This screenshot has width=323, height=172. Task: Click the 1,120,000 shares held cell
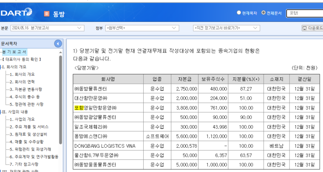(213, 136)
